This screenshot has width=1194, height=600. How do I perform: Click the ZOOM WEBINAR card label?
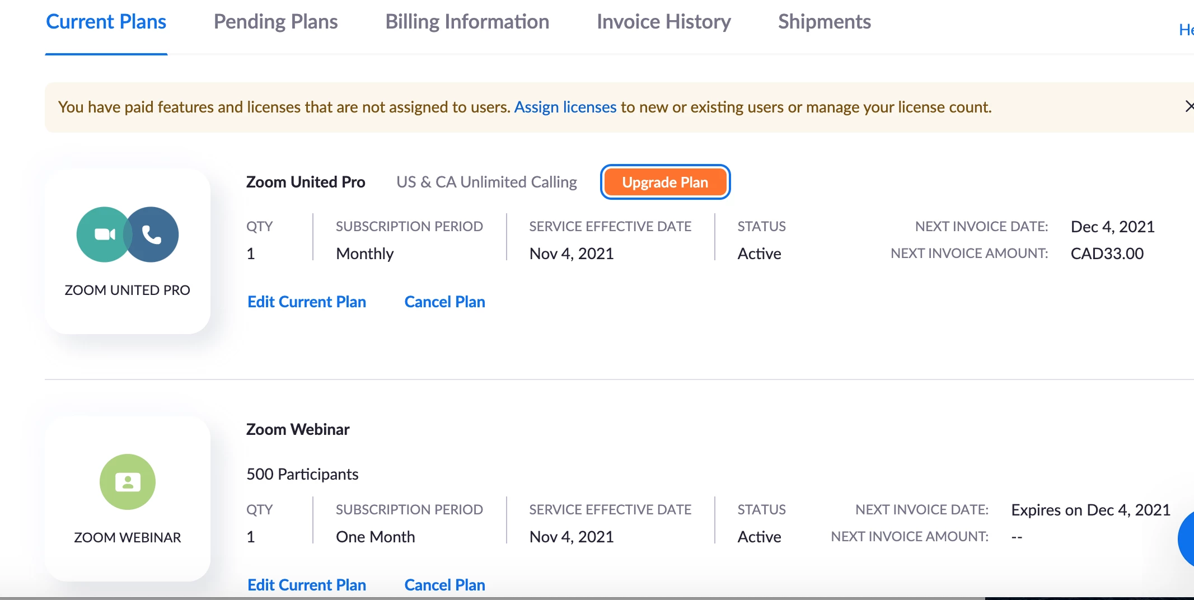coord(127,537)
